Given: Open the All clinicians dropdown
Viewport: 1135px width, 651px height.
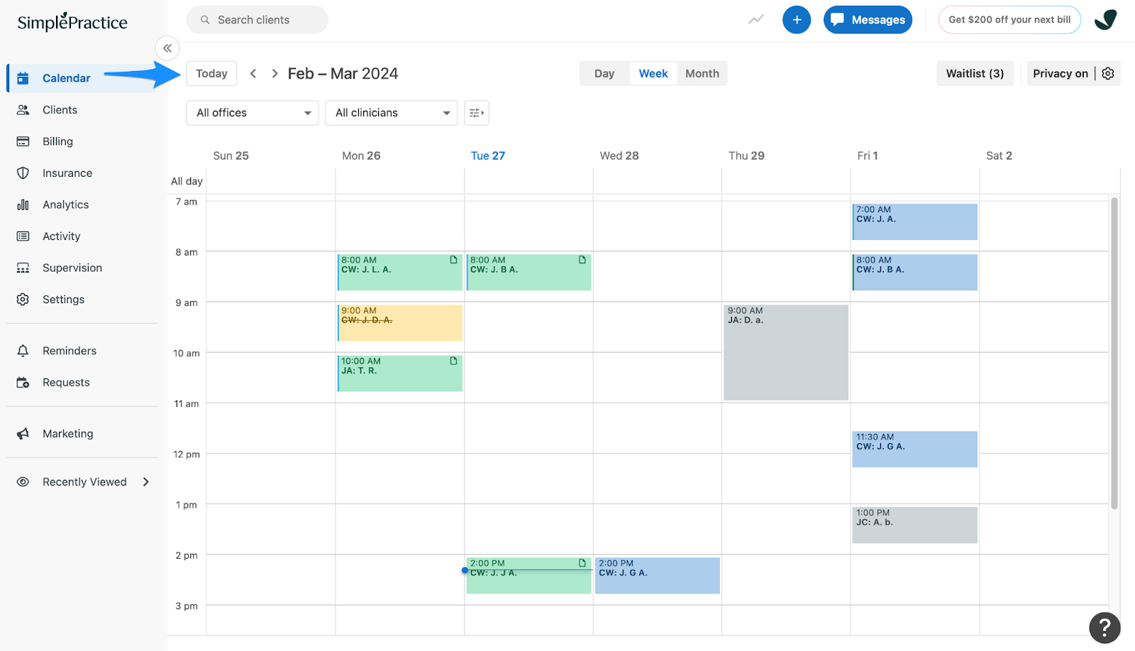Looking at the screenshot, I should click(x=391, y=112).
